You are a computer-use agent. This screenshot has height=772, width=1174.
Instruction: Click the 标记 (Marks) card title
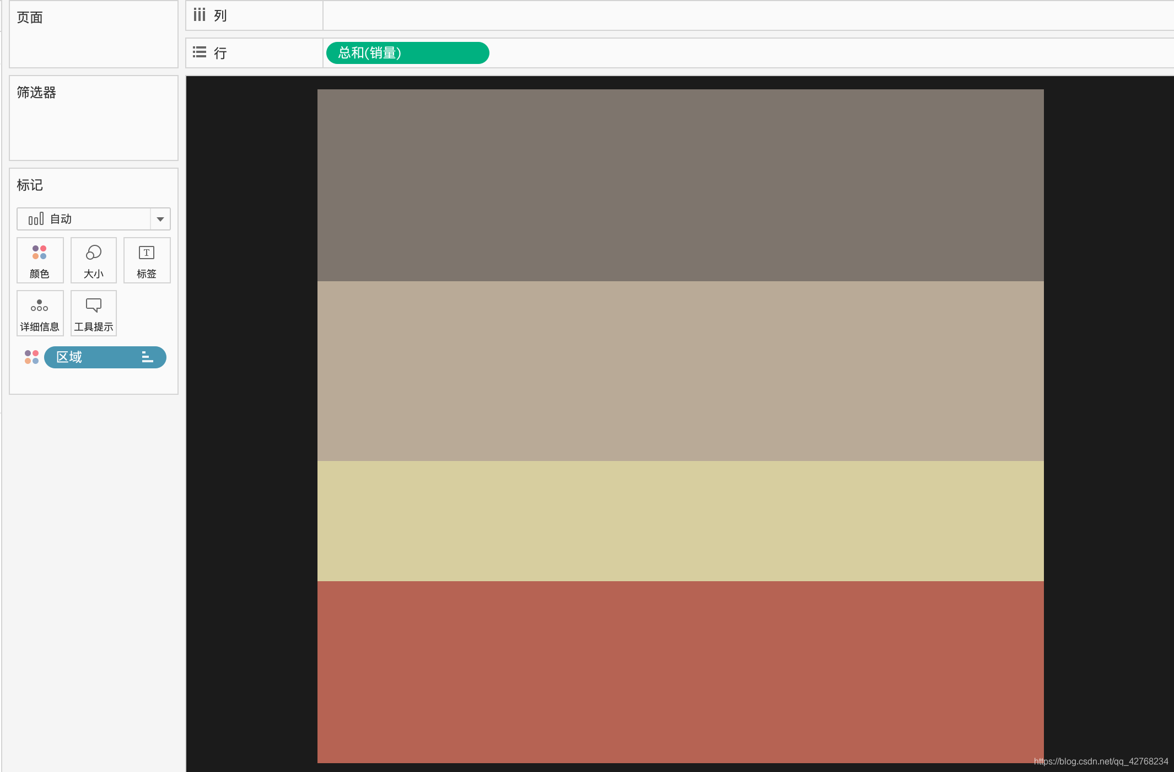pyautogui.click(x=30, y=185)
